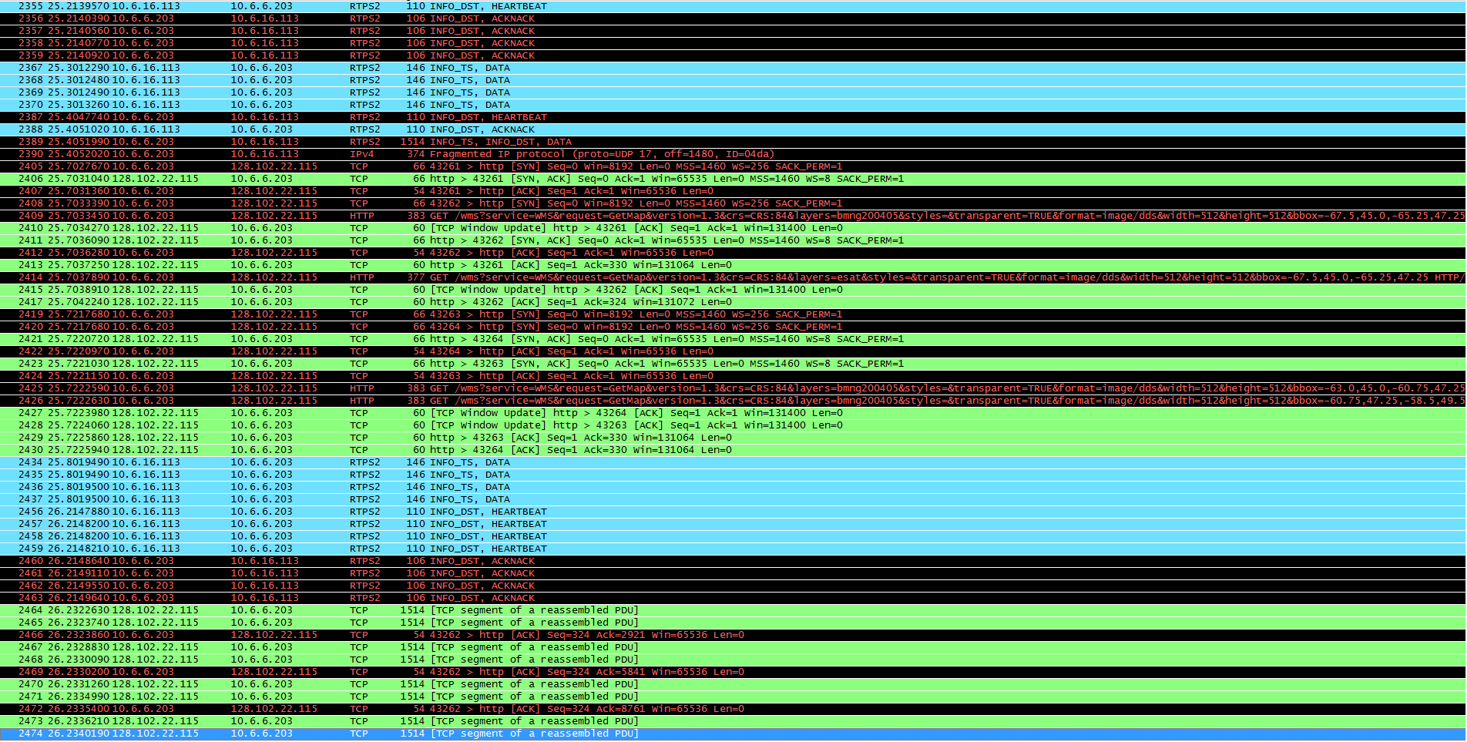The image size is (1467, 742).
Task: Select packet 2410 TCP Window Update
Action: pyautogui.click(x=733, y=228)
